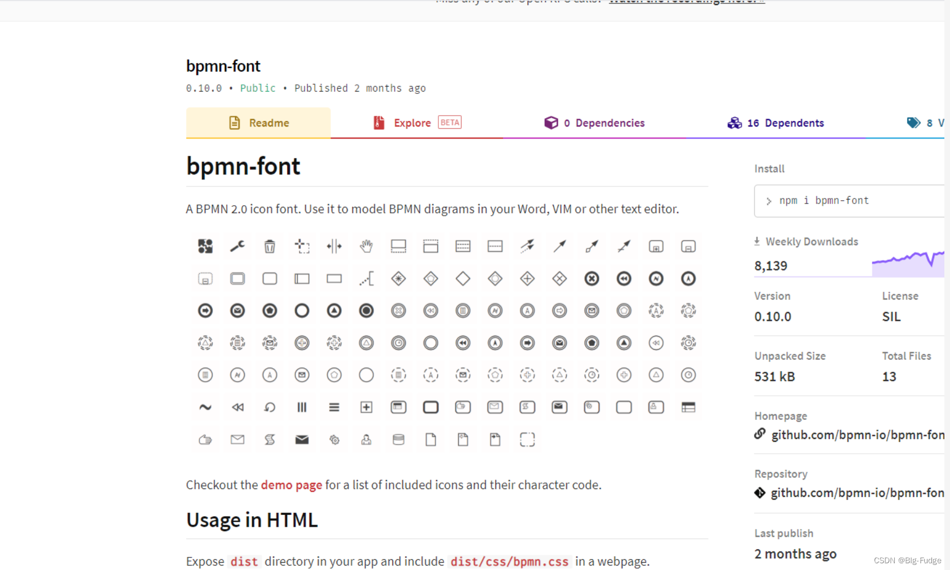Copy the npm i bpmn-font install command
This screenshot has width=950, height=570.
point(850,201)
